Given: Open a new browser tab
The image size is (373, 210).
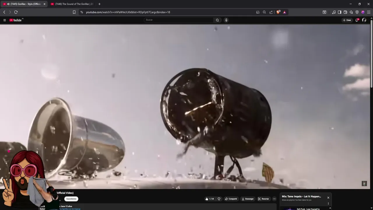Looking at the screenshot, I should coord(99,4).
